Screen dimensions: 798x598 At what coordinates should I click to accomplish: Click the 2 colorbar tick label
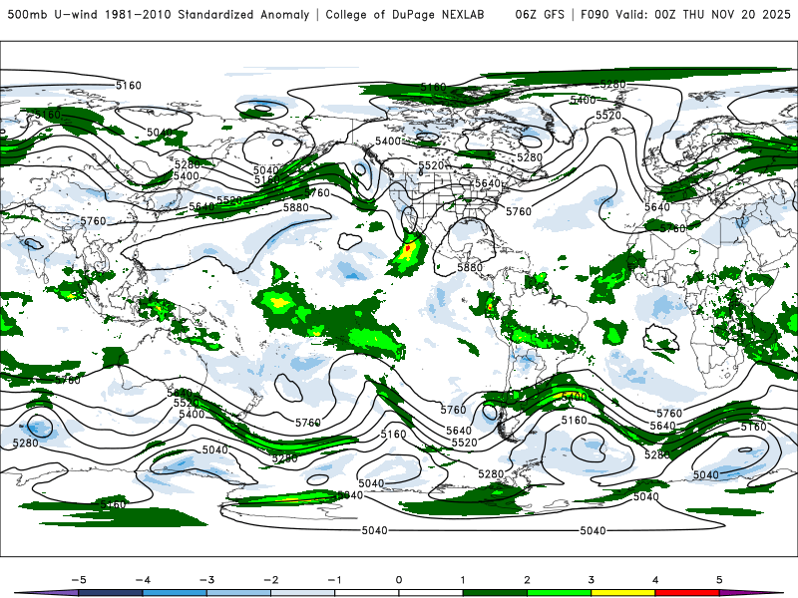point(527,580)
